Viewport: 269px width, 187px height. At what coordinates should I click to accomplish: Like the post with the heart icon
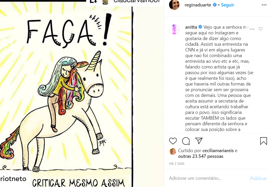click(173, 141)
